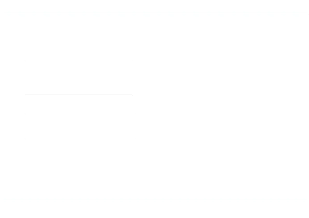Click empty area between third and fourth separators
The width and height of the screenshot is (309, 218).
pyautogui.click(x=80, y=125)
